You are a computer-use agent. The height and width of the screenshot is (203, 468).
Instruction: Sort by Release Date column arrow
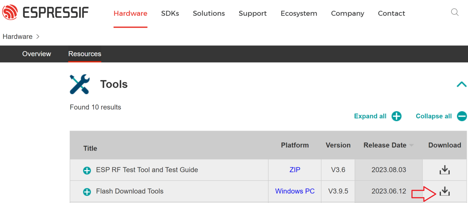tap(411, 145)
